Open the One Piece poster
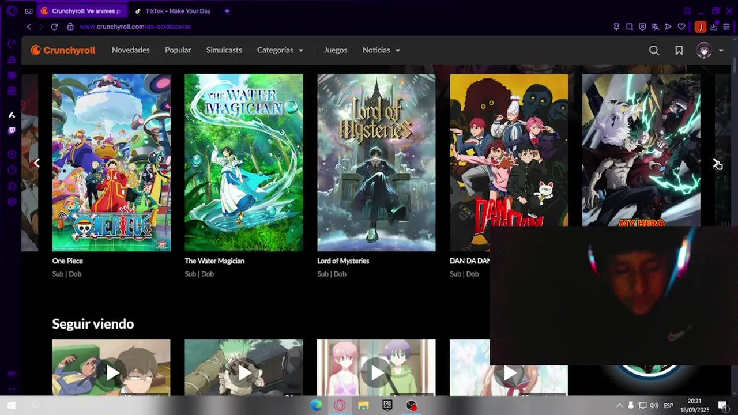Viewport: 738px width, 415px height. click(111, 163)
